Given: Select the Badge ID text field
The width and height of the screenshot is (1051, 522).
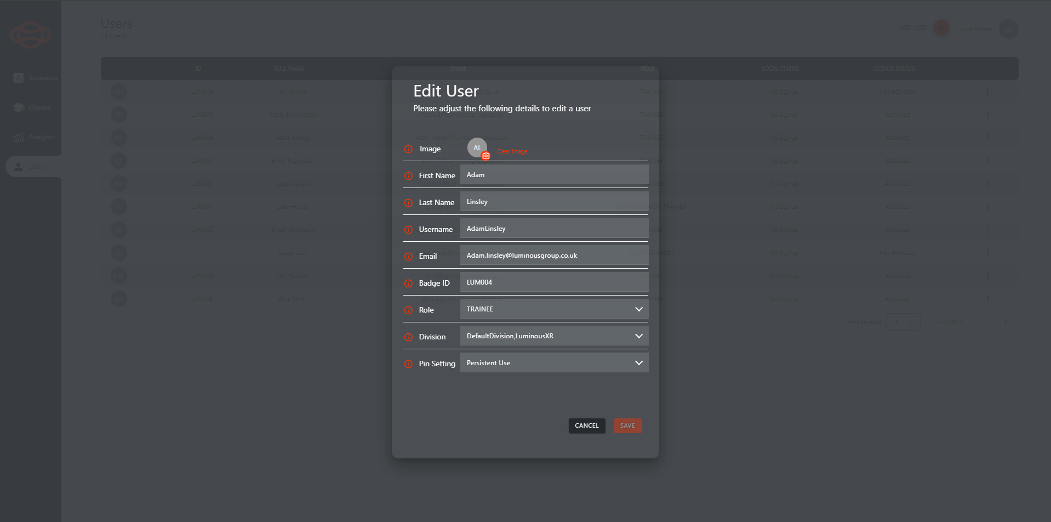Looking at the screenshot, I should click(x=553, y=282).
